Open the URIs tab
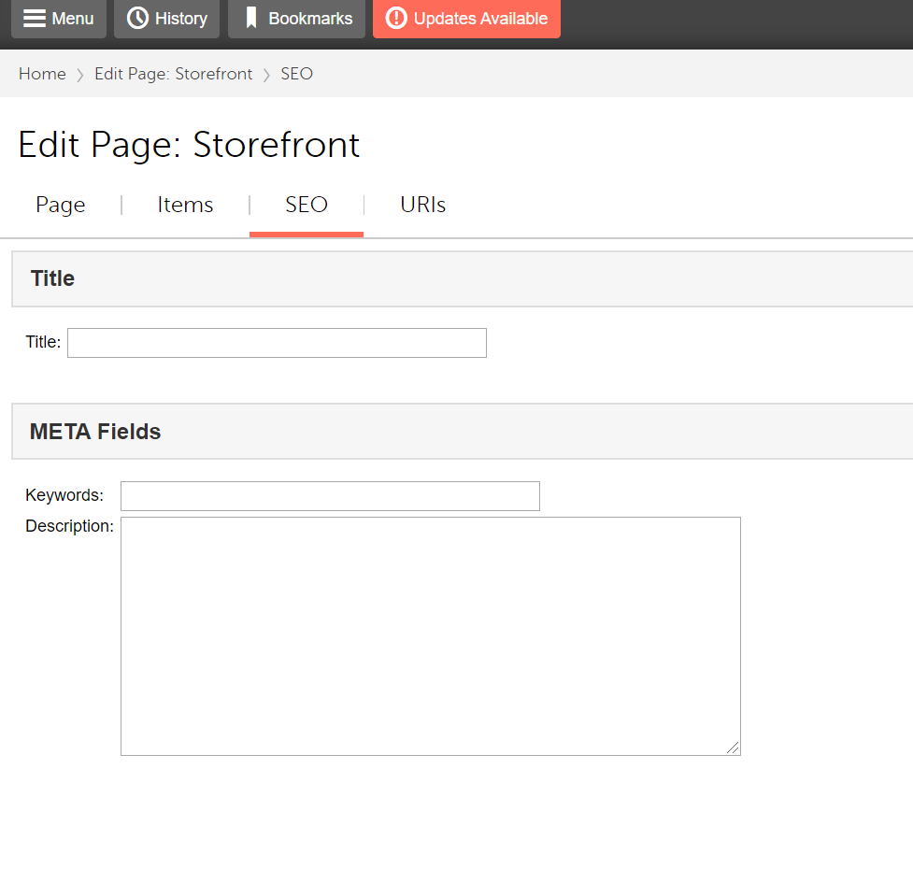The image size is (913, 883). coord(422,205)
